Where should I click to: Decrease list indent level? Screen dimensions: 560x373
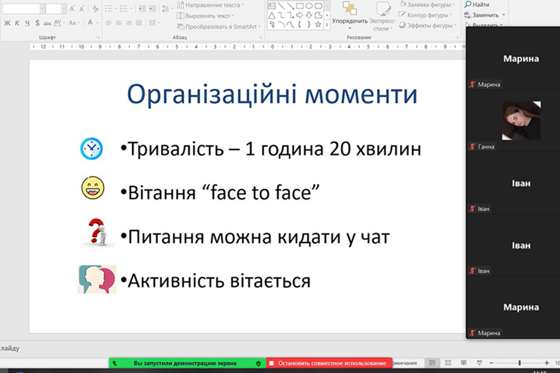click(x=141, y=9)
